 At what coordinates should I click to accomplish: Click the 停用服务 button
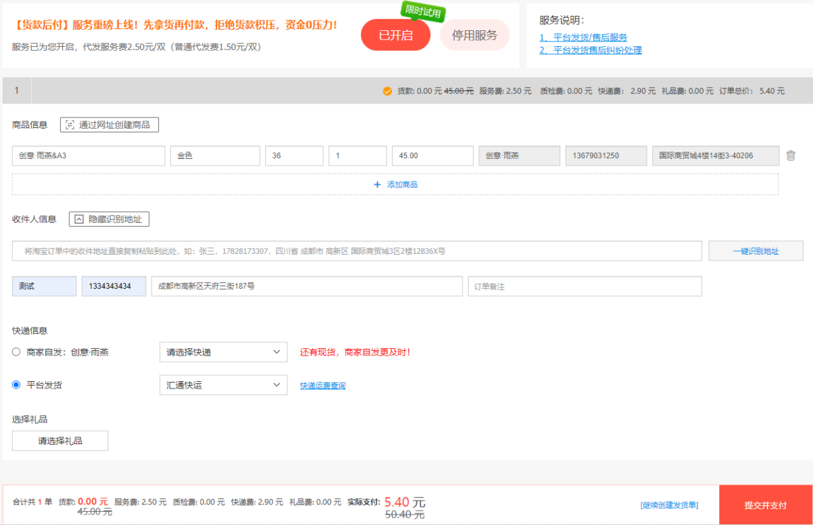pyautogui.click(x=474, y=35)
